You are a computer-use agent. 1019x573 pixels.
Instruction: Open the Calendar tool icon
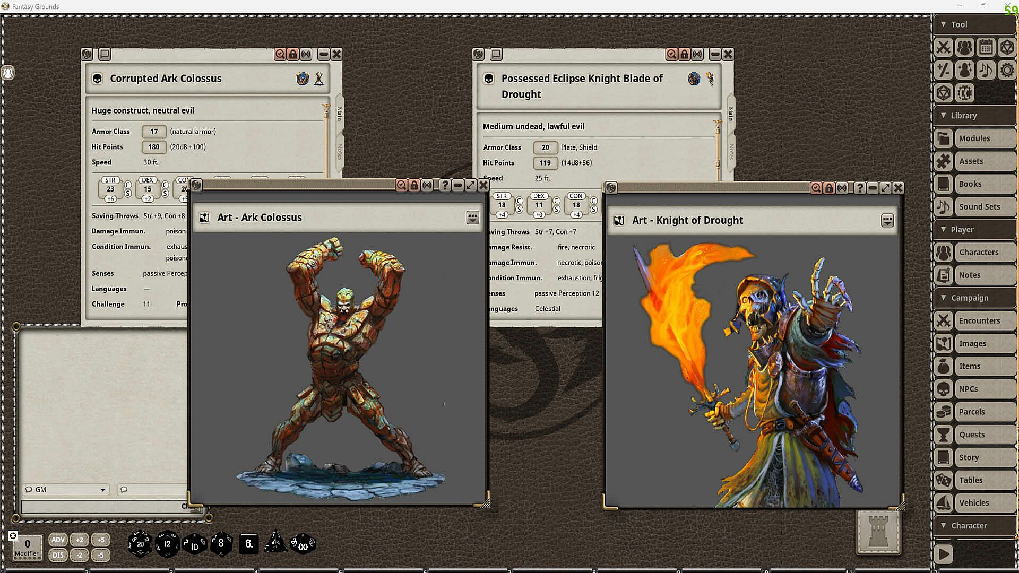click(x=986, y=48)
